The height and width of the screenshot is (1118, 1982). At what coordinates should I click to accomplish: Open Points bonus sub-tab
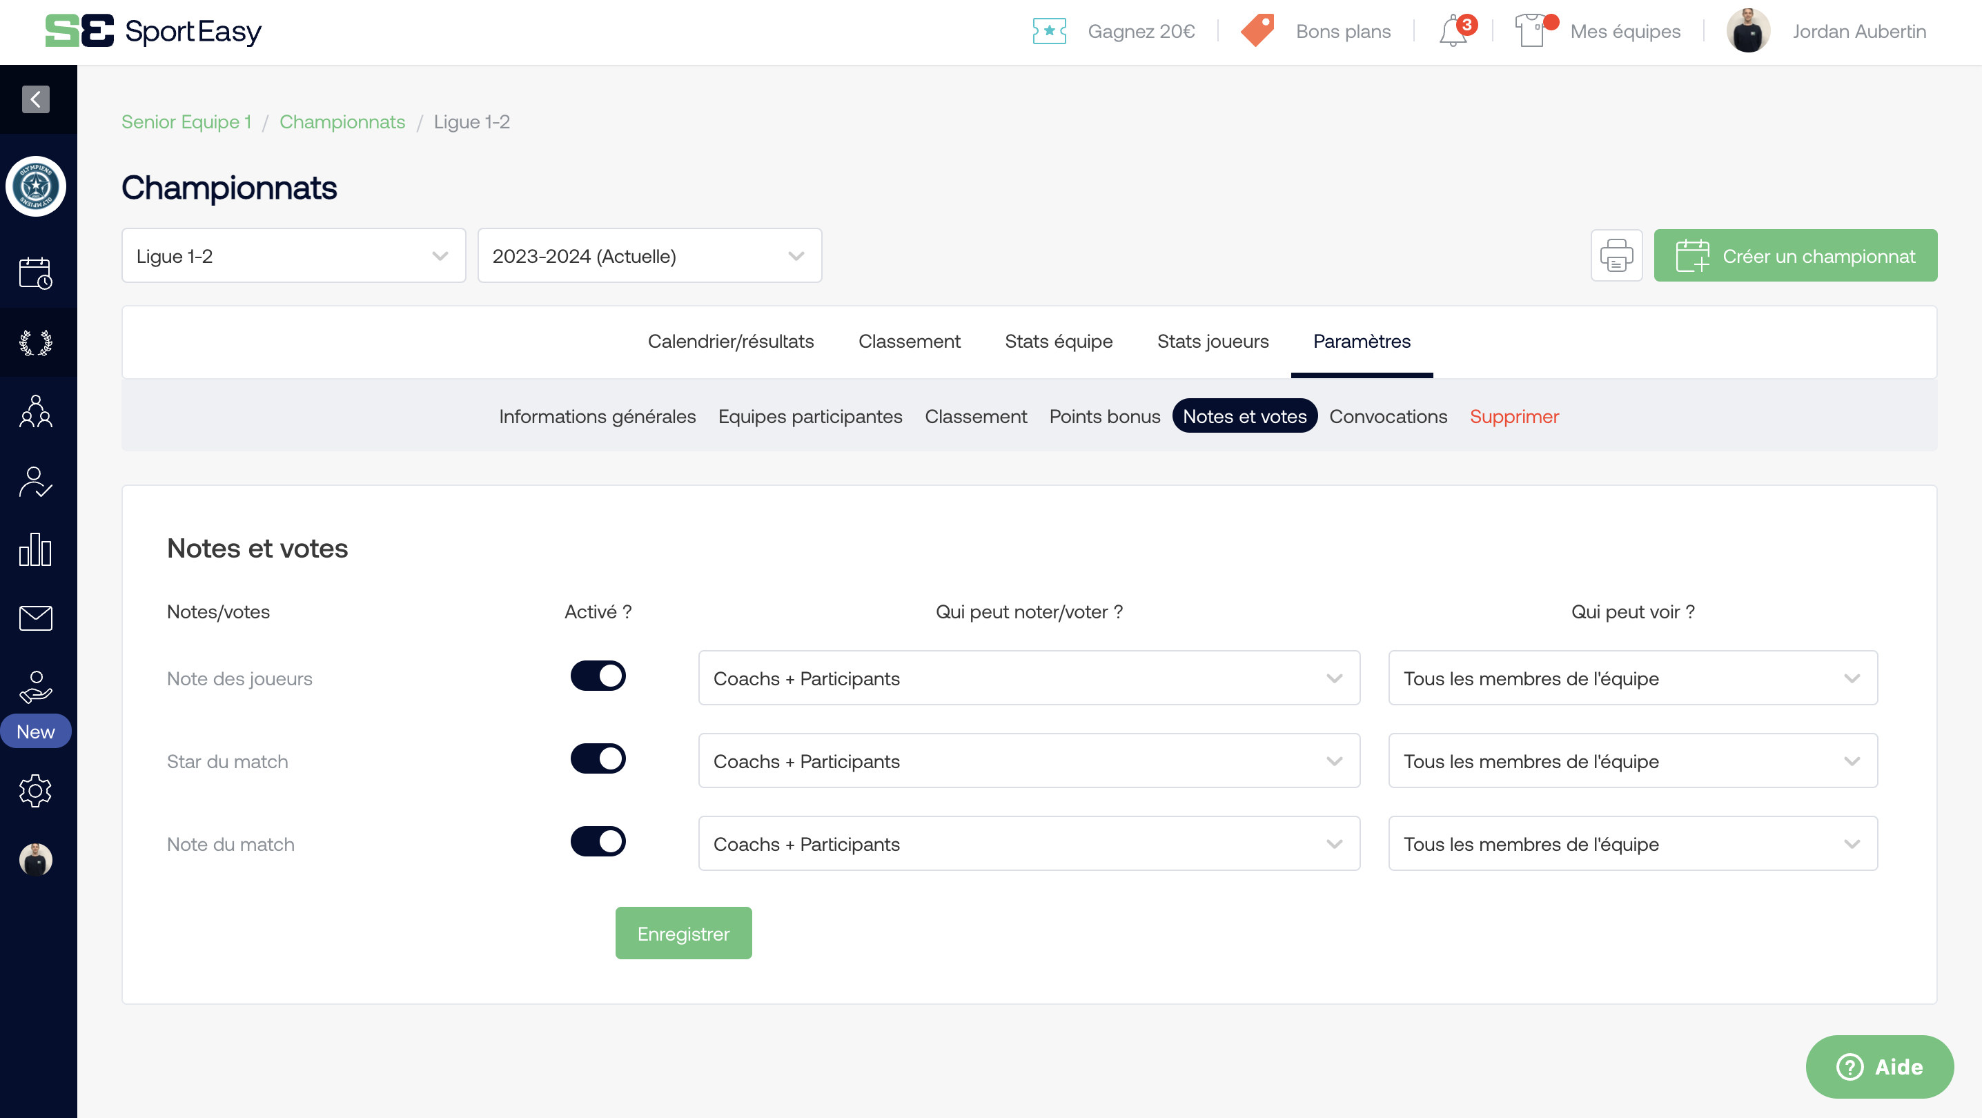pyautogui.click(x=1105, y=416)
